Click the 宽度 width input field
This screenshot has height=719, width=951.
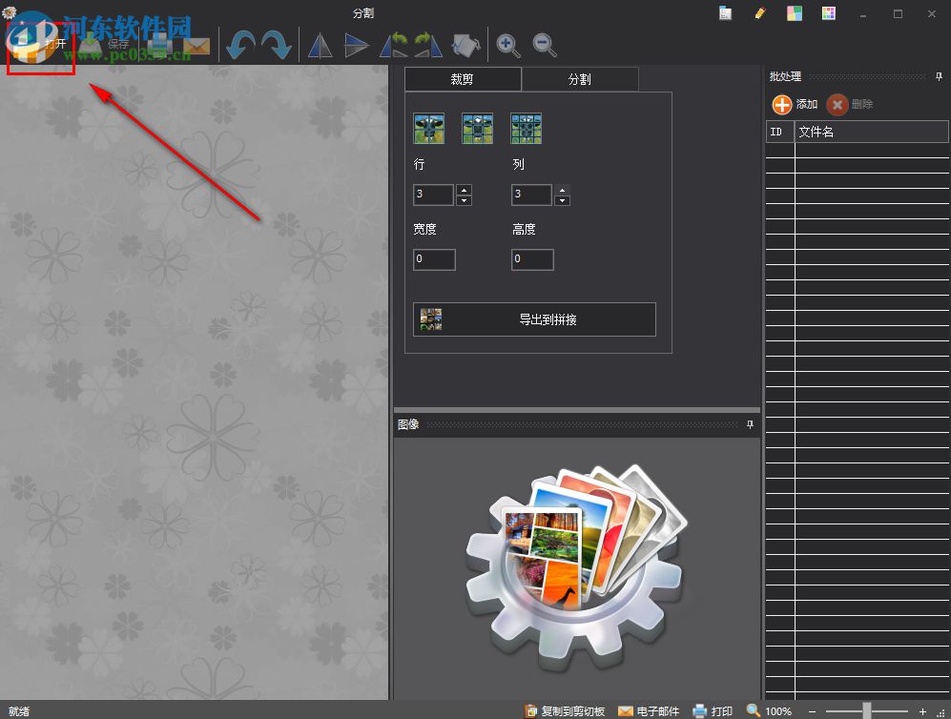(434, 259)
